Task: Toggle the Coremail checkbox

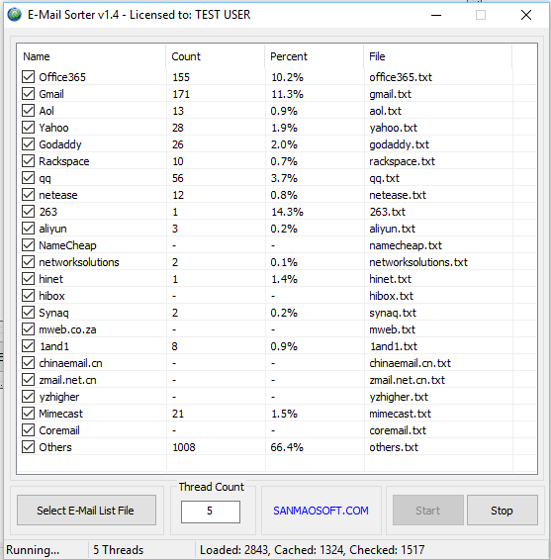Action: [29, 430]
